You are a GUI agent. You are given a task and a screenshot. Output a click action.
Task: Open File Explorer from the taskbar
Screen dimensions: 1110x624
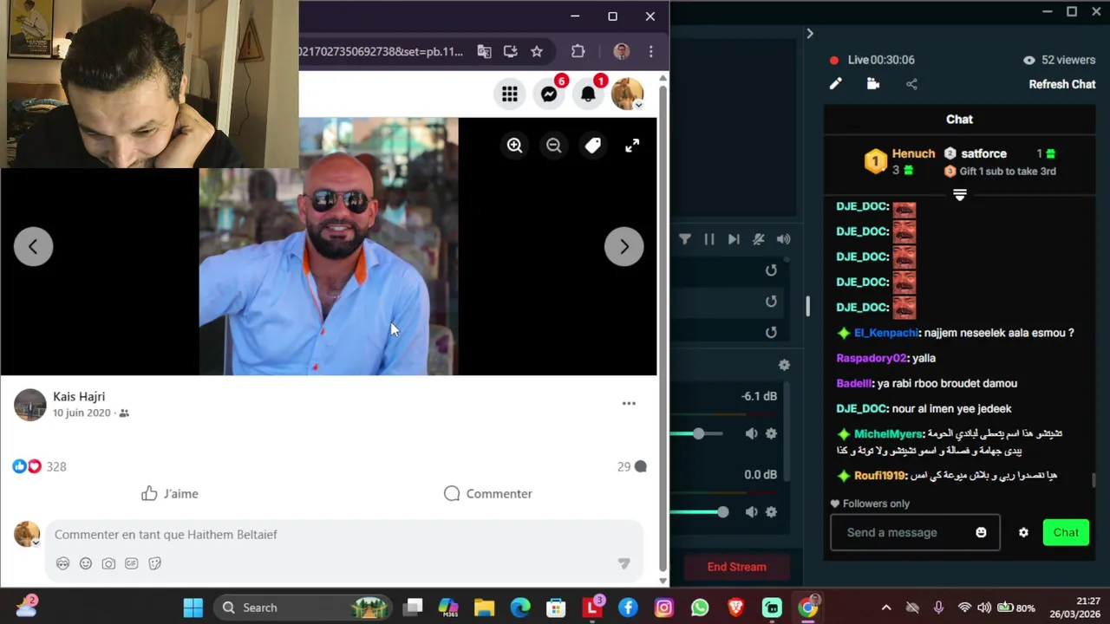click(x=484, y=608)
